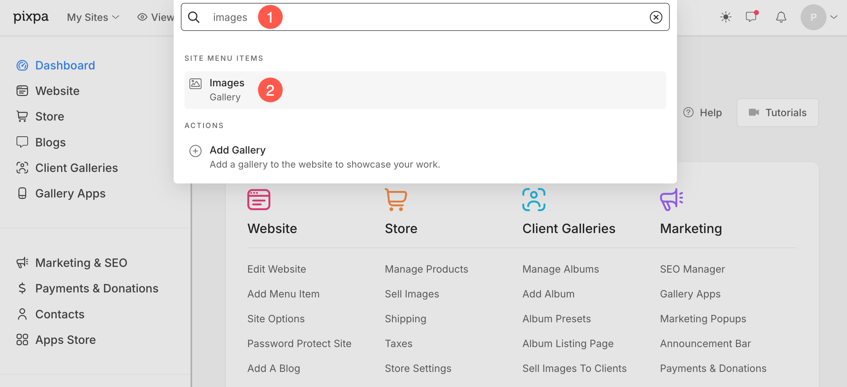This screenshot has width=847, height=387.
Task: Click the Store cart sidebar icon
Action: coord(22,116)
